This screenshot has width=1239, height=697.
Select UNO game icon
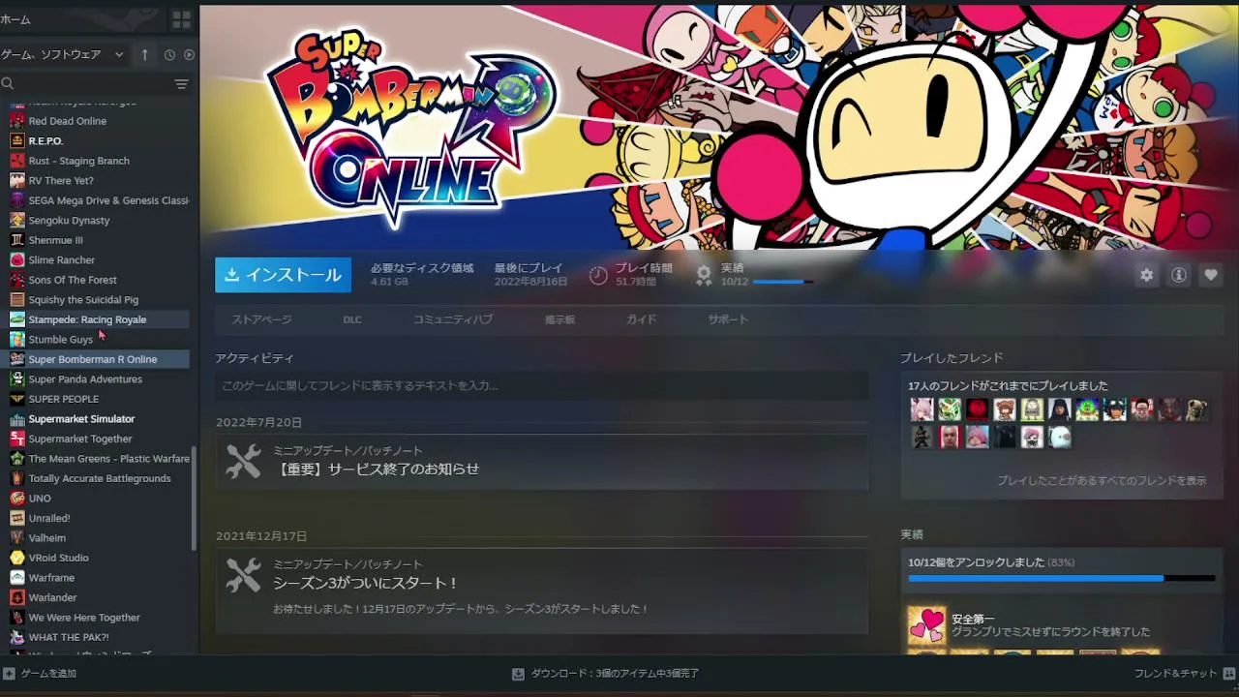[x=16, y=499]
